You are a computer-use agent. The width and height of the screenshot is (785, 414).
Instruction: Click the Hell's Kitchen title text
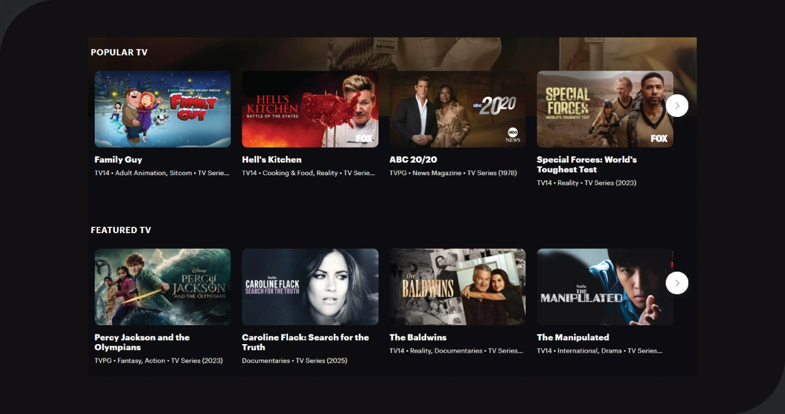pyautogui.click(x=272, y=159)
